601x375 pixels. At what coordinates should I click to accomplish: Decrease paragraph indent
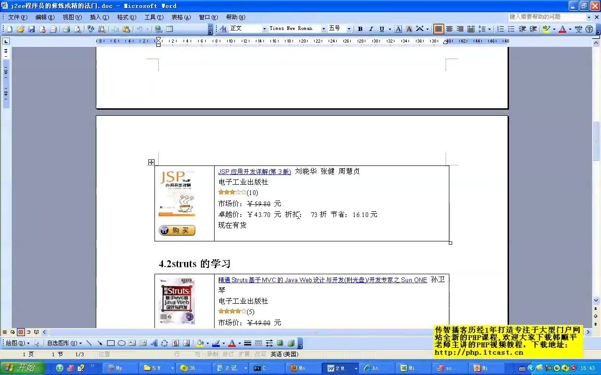(x=522, y=29)
